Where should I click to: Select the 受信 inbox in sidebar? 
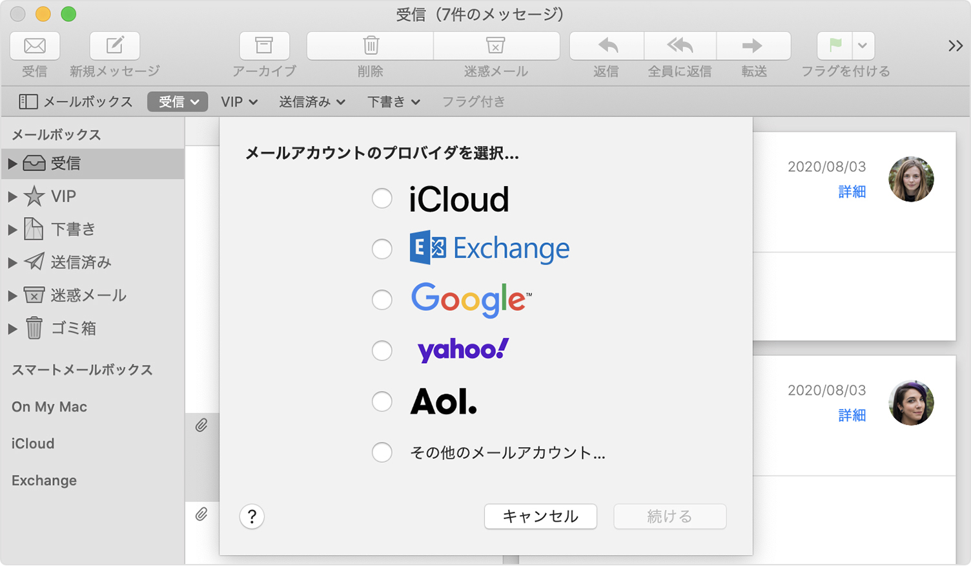click(x=92, y=163)
